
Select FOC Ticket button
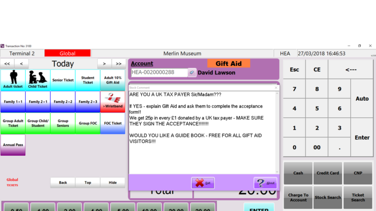[113, 123]
